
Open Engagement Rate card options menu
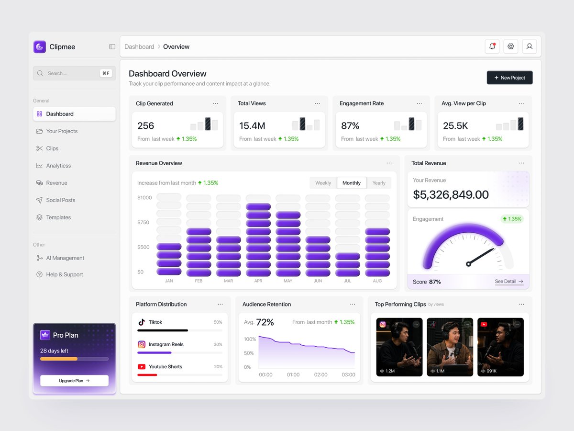click(419, 103)
